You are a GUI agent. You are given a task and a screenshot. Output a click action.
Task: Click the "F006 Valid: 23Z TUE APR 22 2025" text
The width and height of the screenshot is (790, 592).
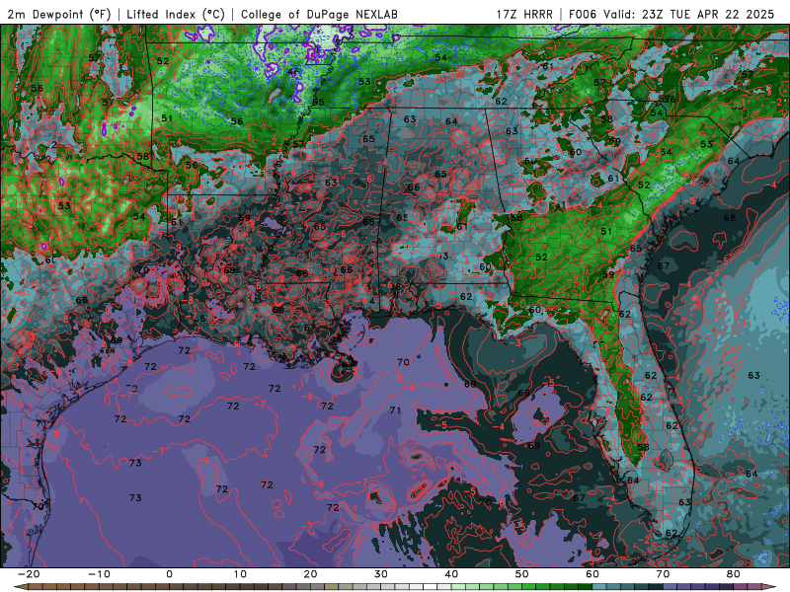pos(671,14)
